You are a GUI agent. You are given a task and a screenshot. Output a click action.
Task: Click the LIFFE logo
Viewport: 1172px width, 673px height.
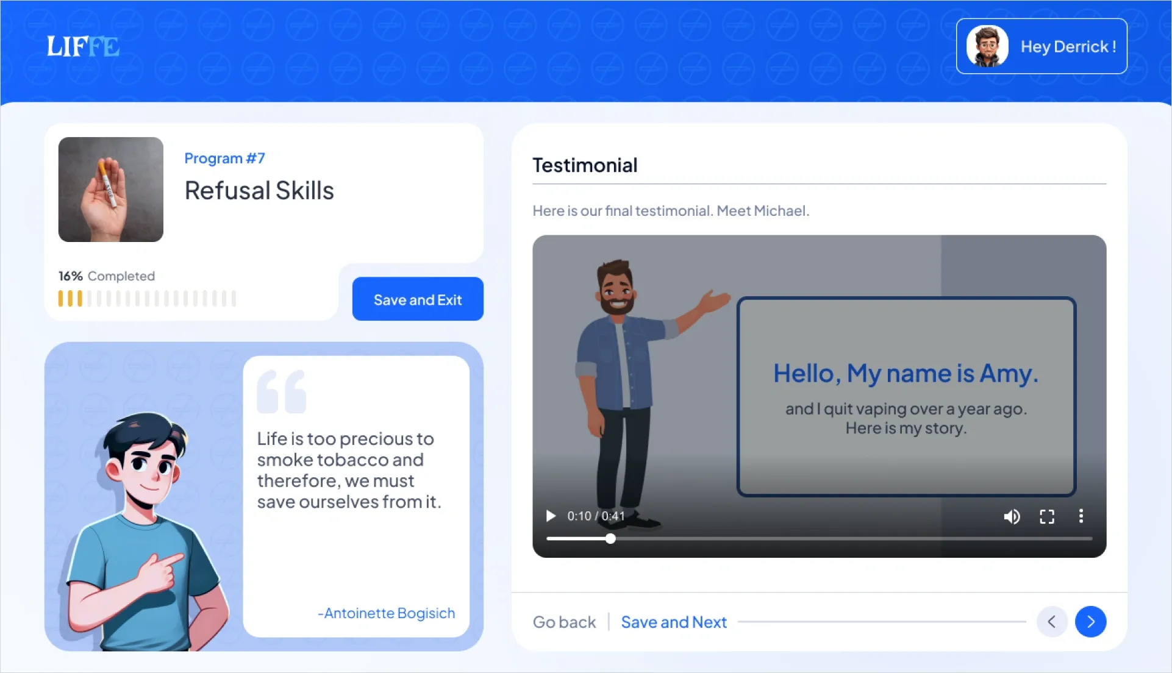pos(83,47)
